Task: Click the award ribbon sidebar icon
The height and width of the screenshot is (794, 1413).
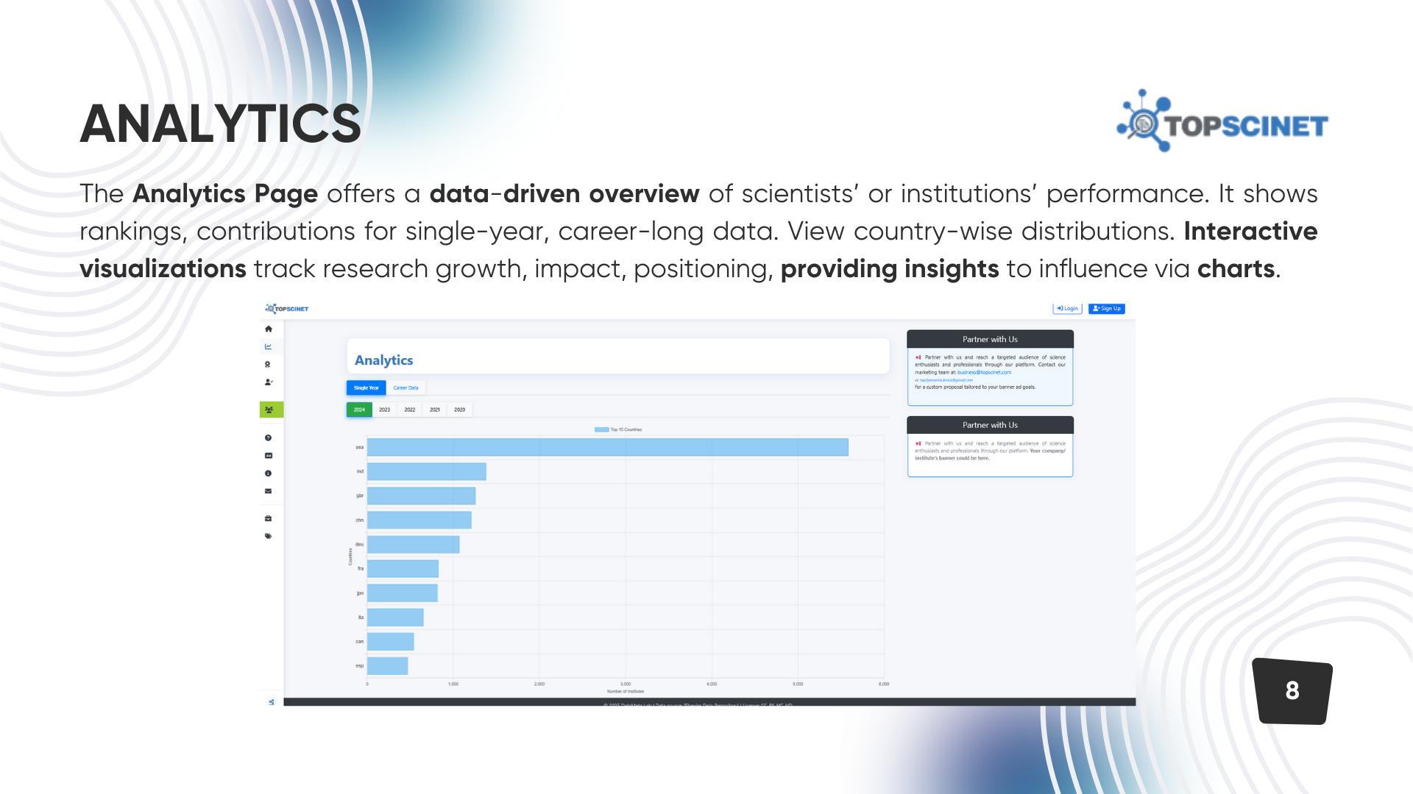Action: 268,365
